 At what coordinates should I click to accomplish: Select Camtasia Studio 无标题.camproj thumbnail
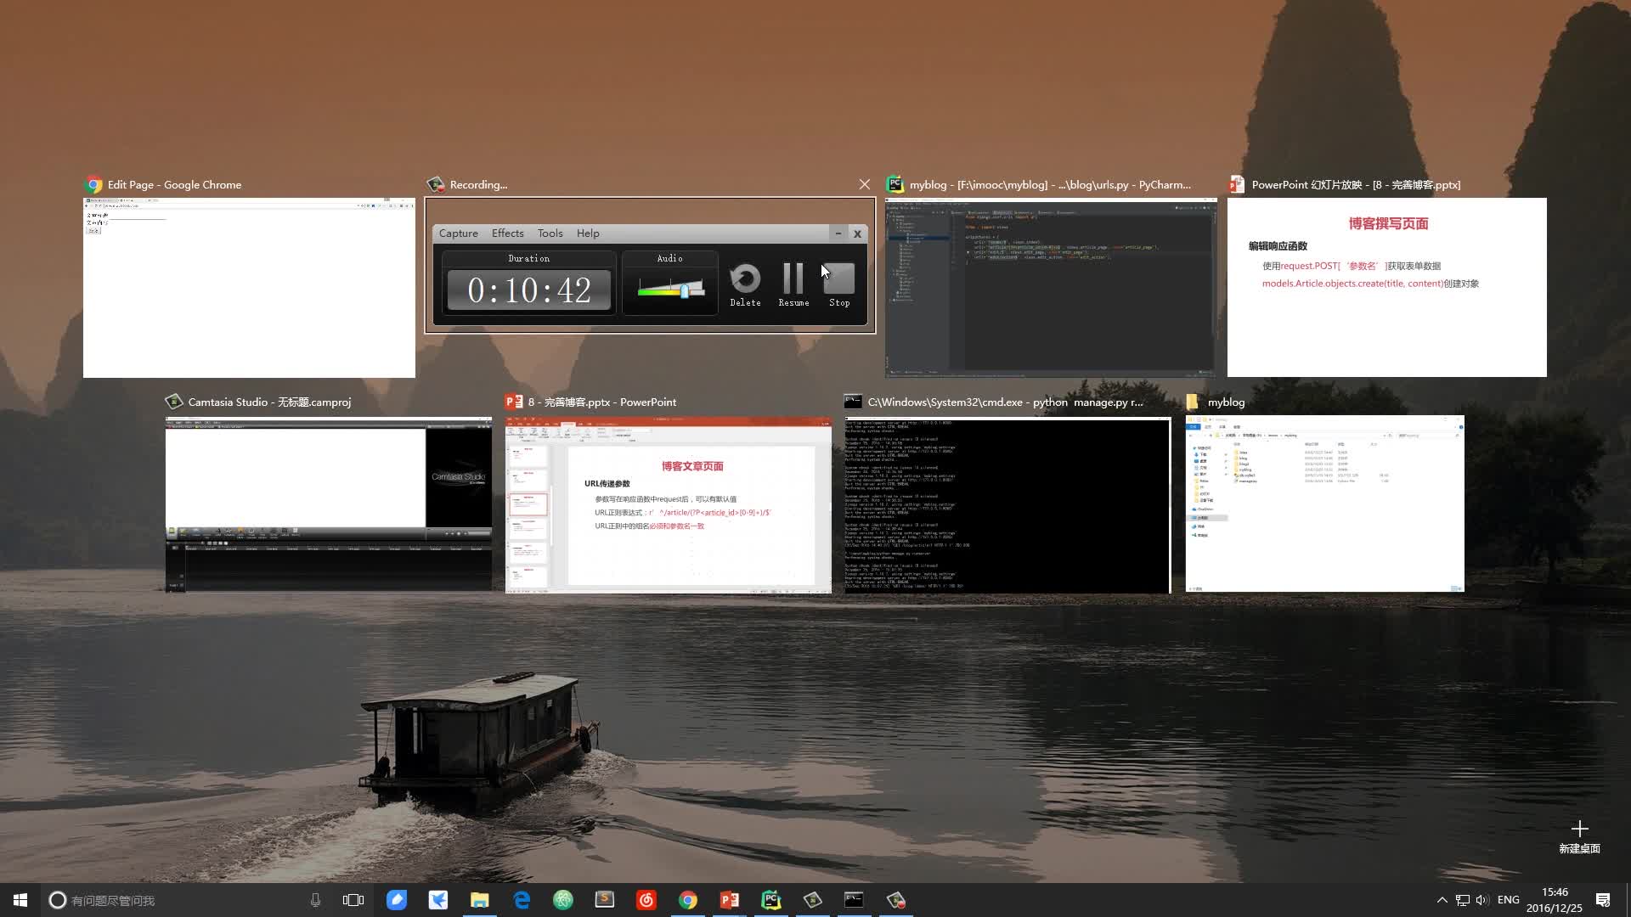pos(329,504)
